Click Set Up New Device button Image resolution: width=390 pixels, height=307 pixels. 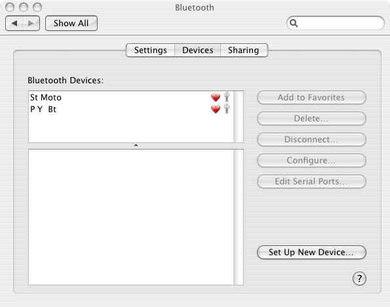coord(311,252)
